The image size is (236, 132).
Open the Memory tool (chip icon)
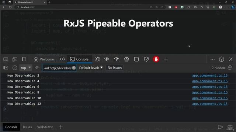click(126, 59)
